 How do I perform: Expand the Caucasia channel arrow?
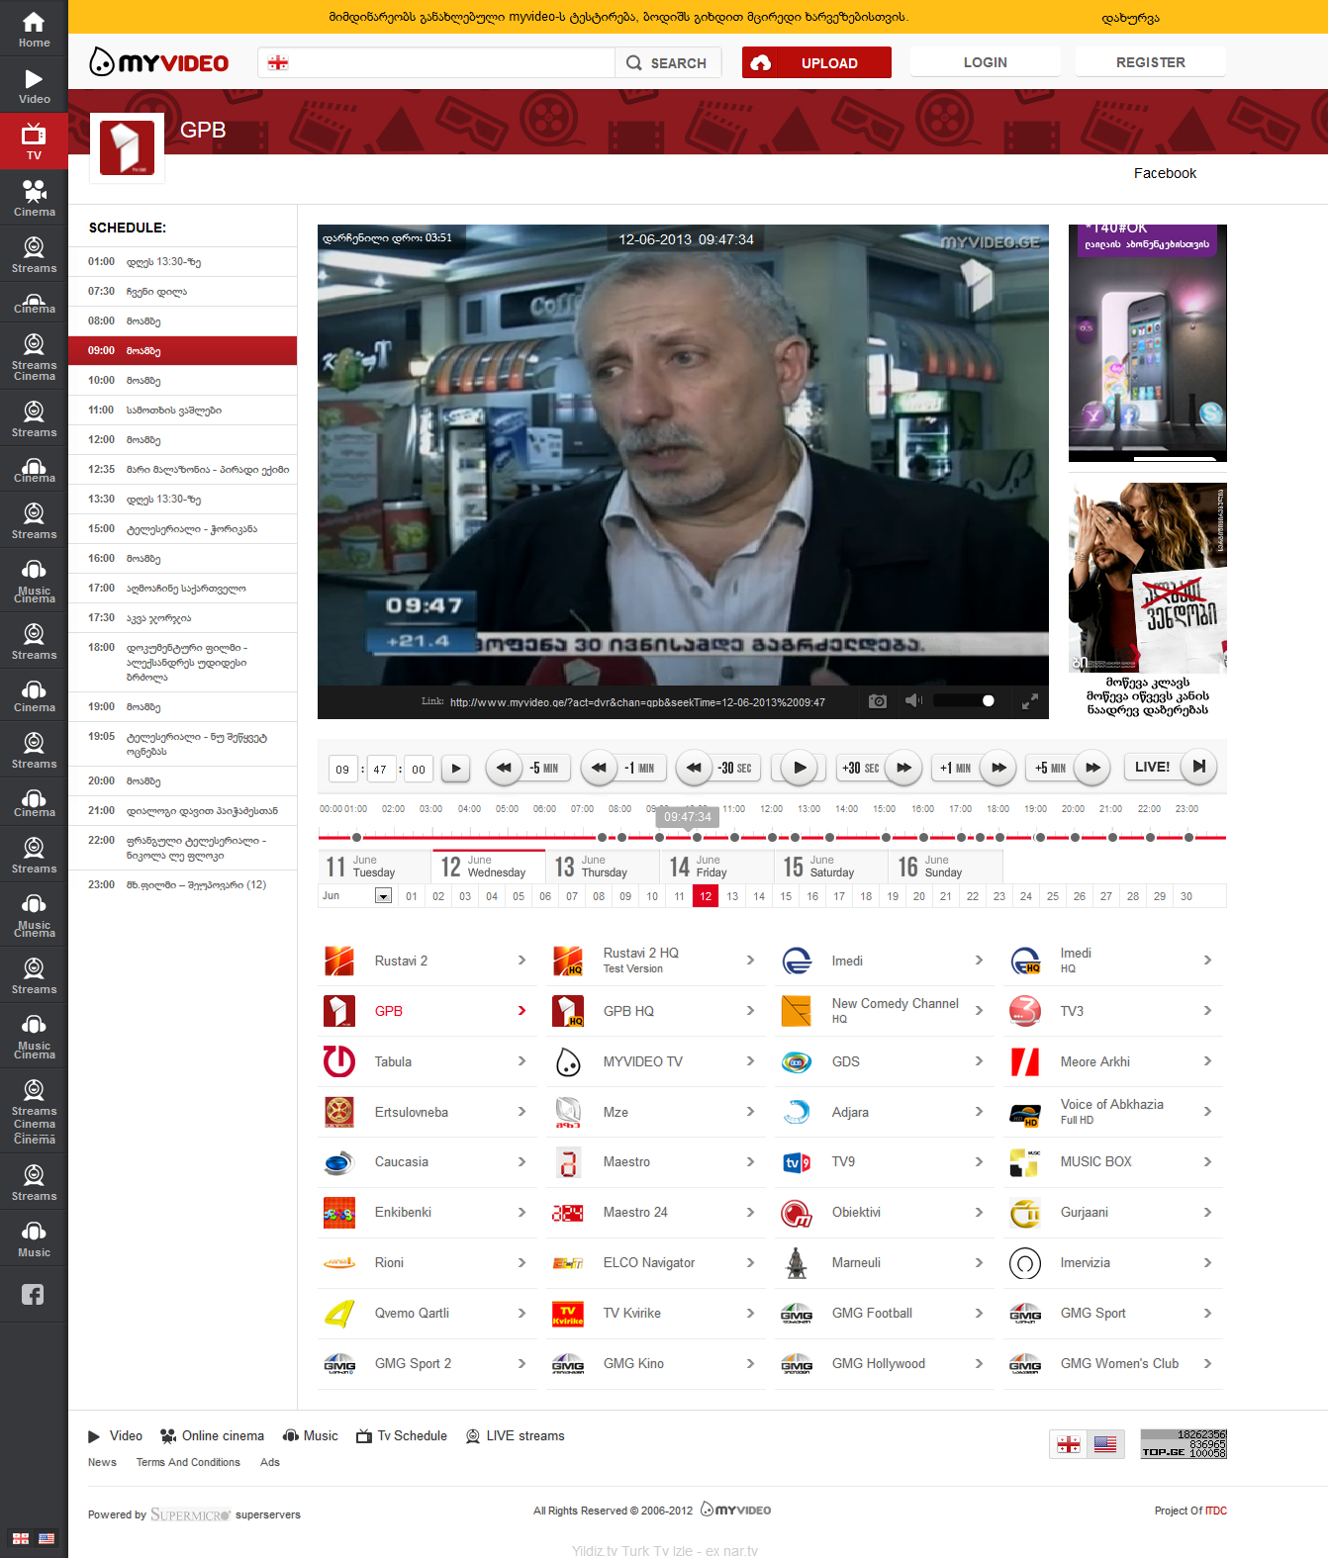pos(522,1161)
